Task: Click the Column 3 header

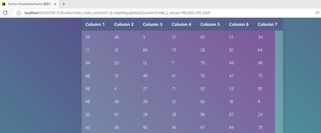Action: coord(152,24)
